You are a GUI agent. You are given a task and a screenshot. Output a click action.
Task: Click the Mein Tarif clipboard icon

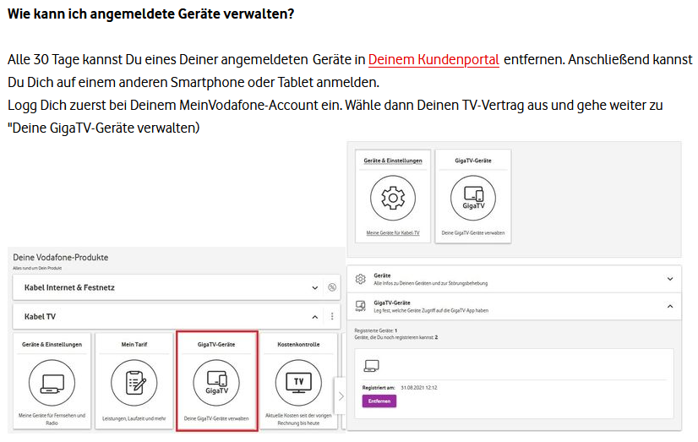(135, 383)
